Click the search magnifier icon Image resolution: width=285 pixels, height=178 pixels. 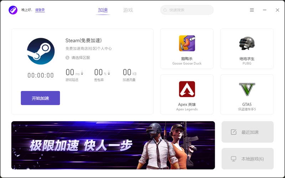pos(165,10)
